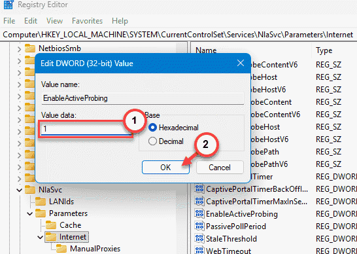The image size is (357, 254).
Task: Click the PassivePollPeriod DWORD icon
Action: [199, 227]
